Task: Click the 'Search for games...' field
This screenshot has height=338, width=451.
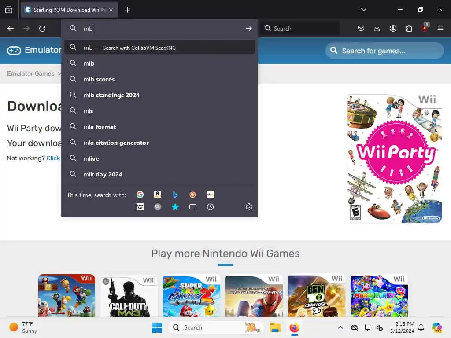Action: click(384, 51)
